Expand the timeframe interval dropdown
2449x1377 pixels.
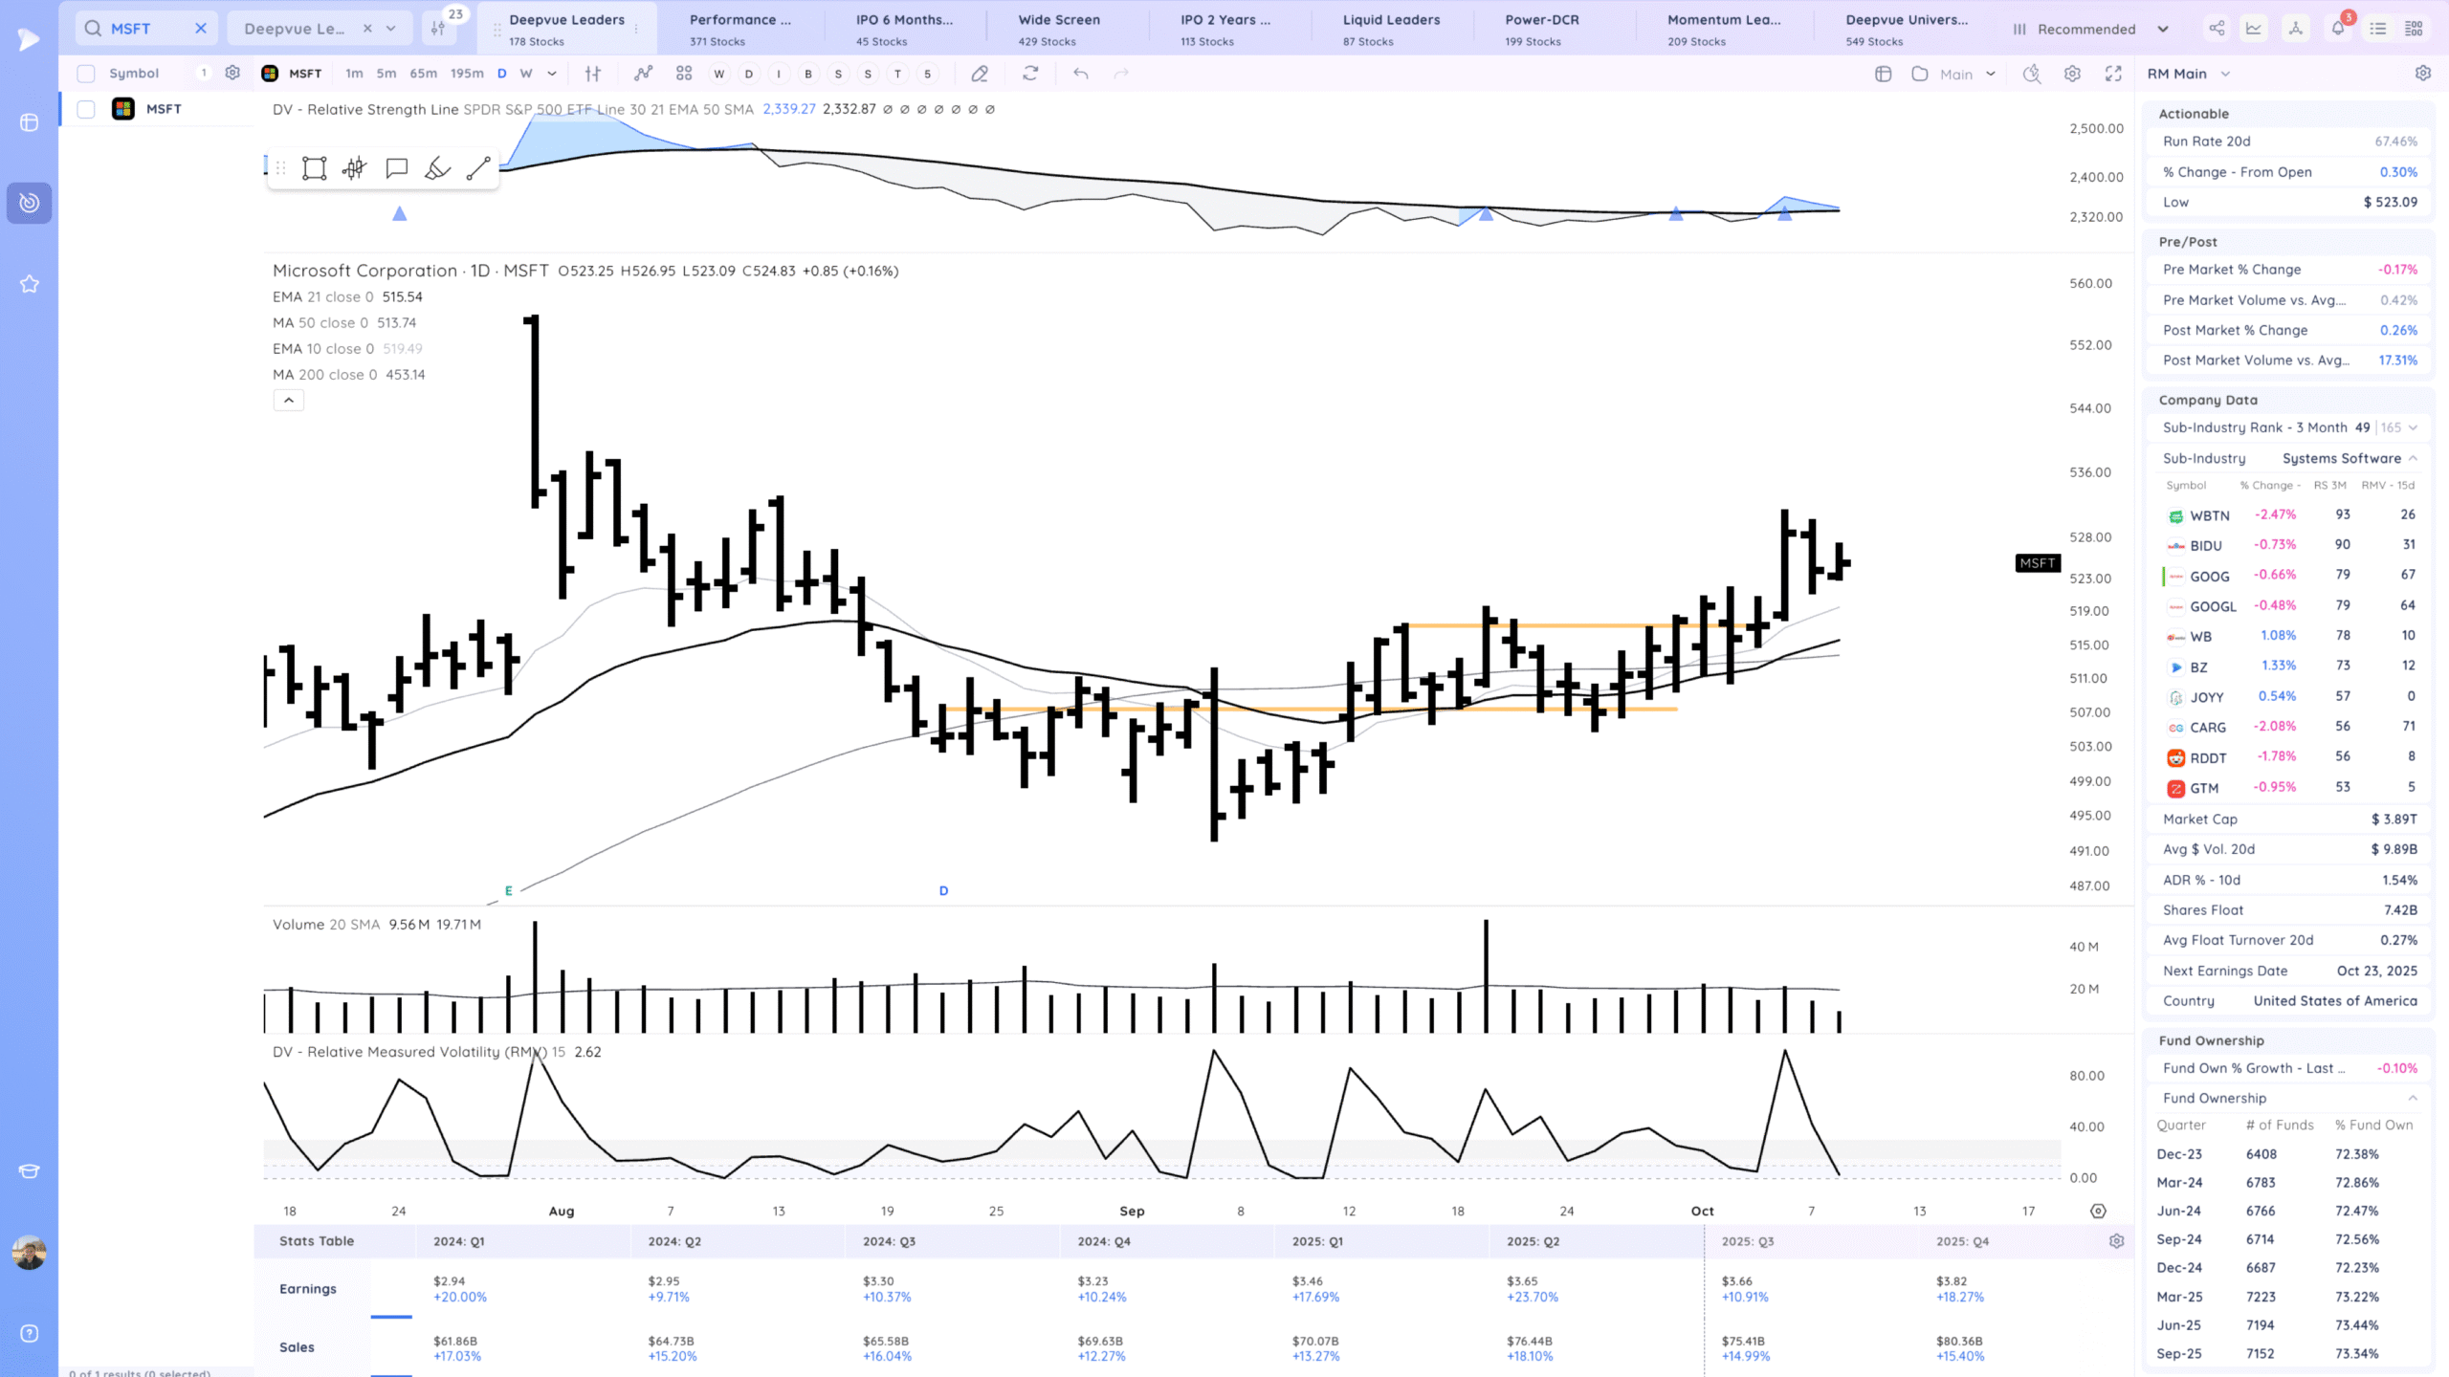552,74
